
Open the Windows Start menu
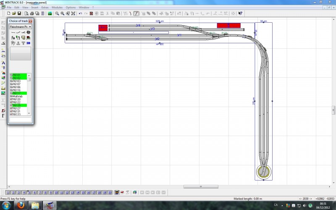pyautogui.click(x=6, y=205)
